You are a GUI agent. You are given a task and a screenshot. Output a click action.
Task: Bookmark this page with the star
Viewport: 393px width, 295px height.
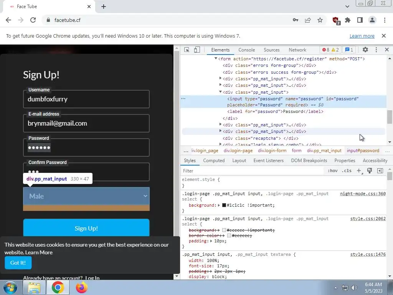[320, 20]
